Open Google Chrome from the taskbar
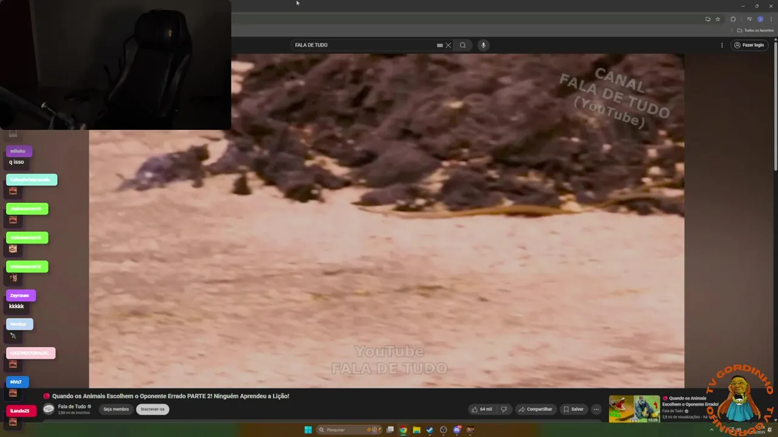Image resolution: width=778 pixels, height=437 pixels. (x=403, y=430)
